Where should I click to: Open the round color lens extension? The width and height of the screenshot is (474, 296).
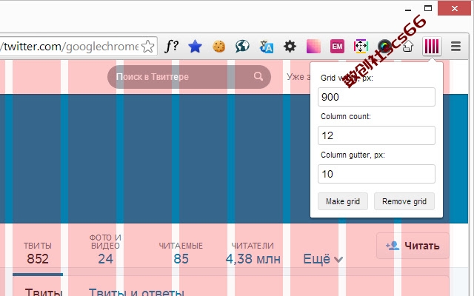tap(384, 47)
